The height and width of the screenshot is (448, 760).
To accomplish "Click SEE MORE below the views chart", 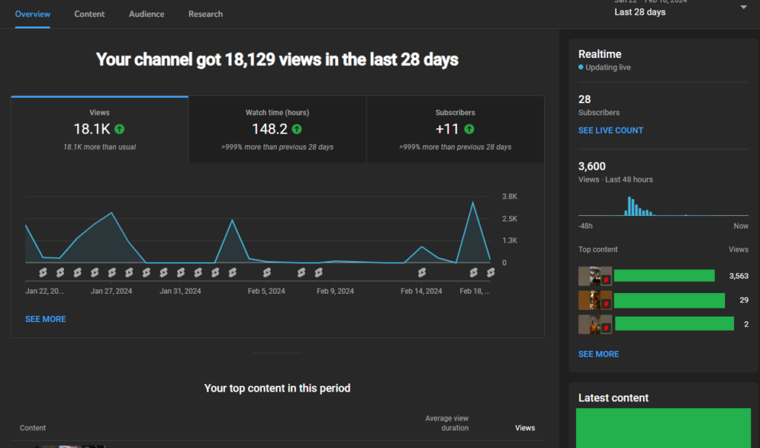I will (x=45, y=319).
